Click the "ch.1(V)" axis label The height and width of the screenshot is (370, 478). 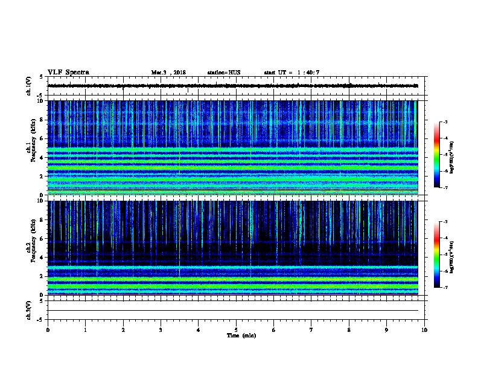tap(29, 86)
